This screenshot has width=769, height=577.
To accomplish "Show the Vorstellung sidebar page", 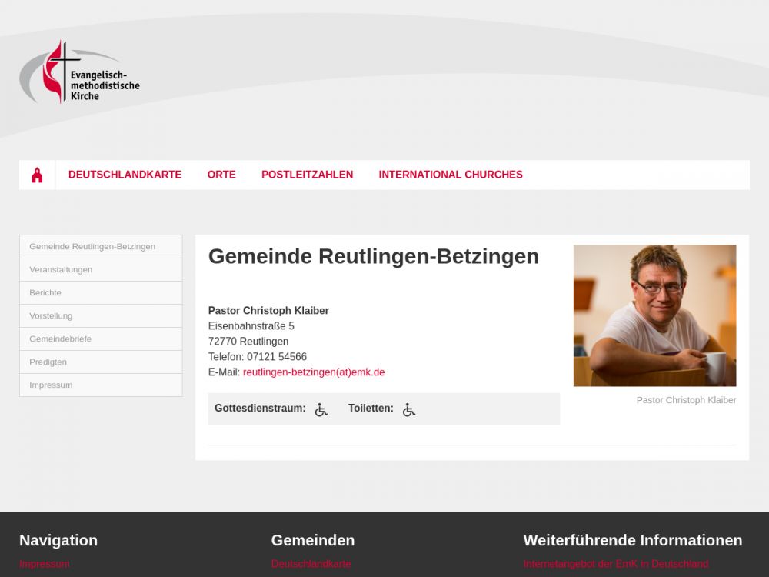I will coord(101,315).
